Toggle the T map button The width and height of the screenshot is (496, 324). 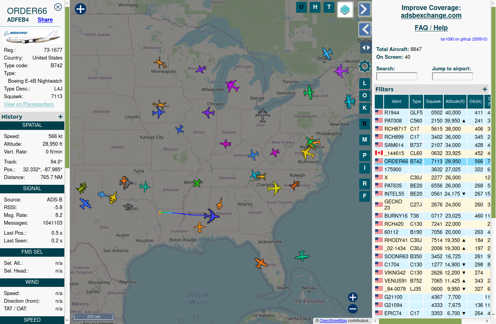pyautogui.click(x=329, y=7)
